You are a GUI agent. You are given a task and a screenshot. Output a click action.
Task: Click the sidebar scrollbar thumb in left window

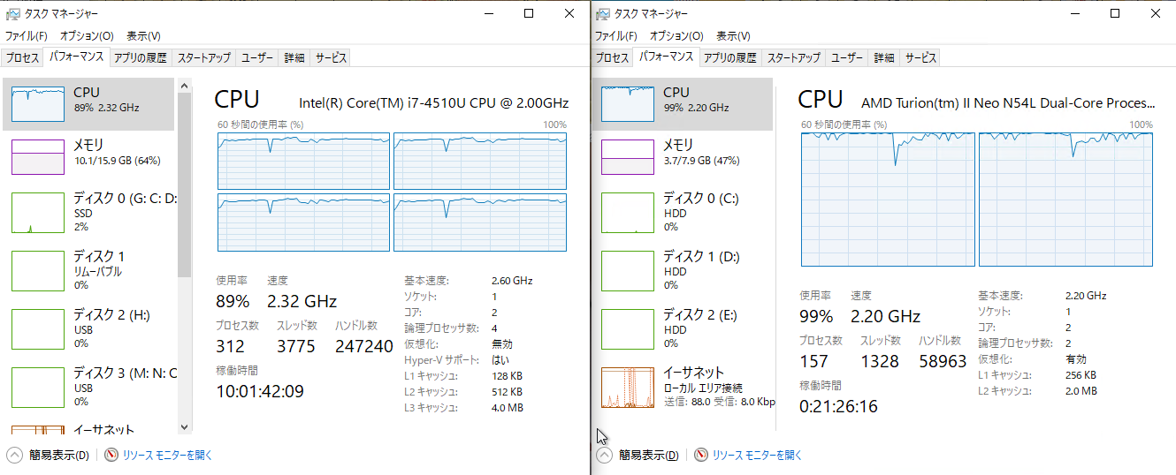184,185
